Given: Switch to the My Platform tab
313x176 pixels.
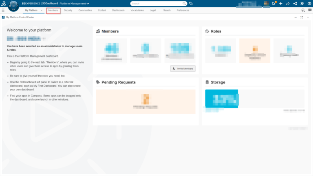Looking at the screenshot, I should point(31,10).
